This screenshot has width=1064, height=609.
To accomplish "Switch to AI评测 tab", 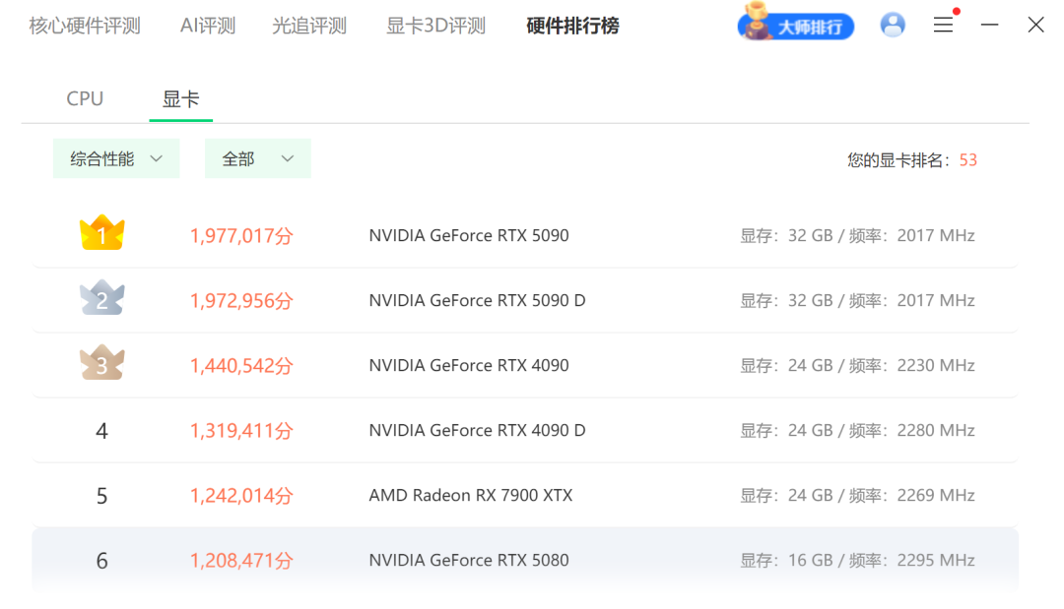I will 208,26.
